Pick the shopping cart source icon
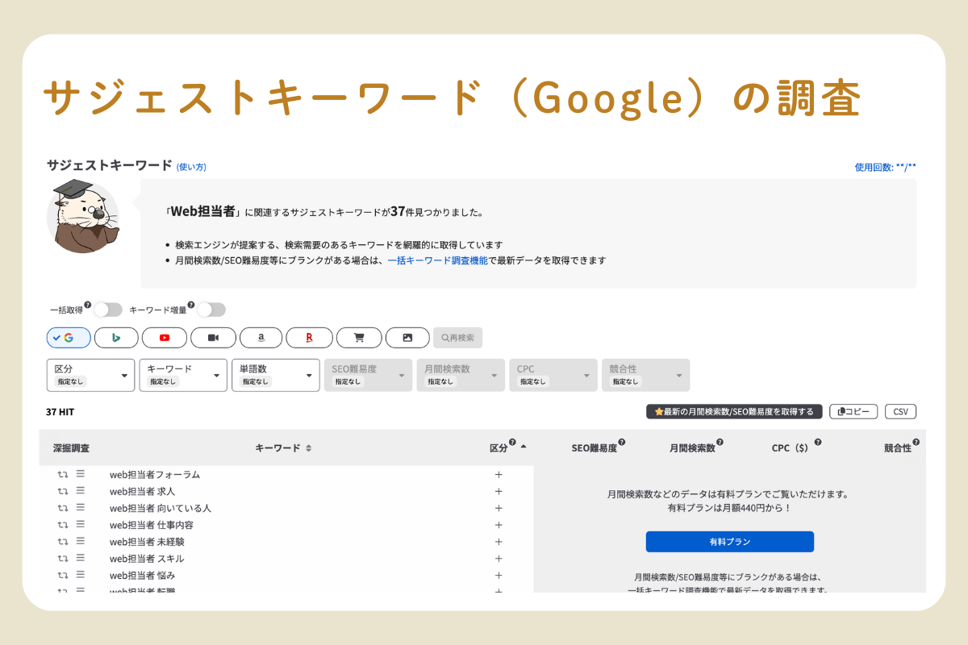The image size is (968, 645). tap(359, 338)
